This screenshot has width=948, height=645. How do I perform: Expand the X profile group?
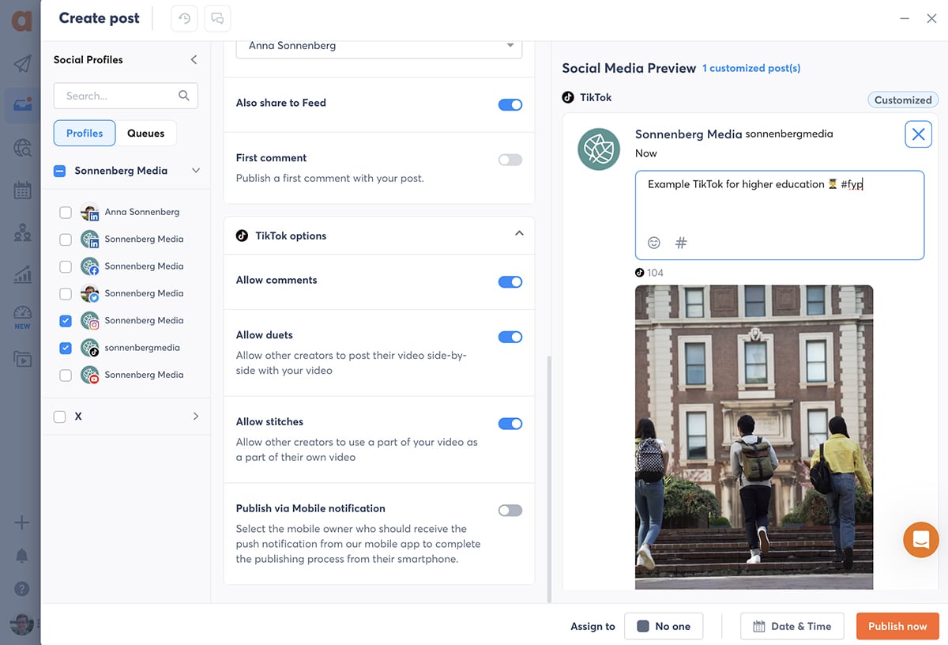point(196,417)
